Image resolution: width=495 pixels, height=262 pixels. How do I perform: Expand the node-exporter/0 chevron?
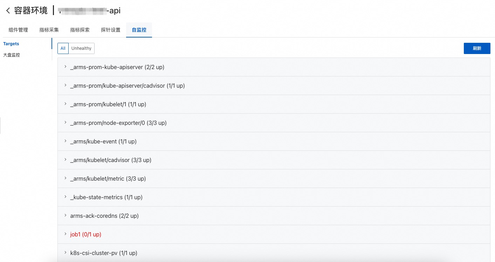click(x=66, y=122)
